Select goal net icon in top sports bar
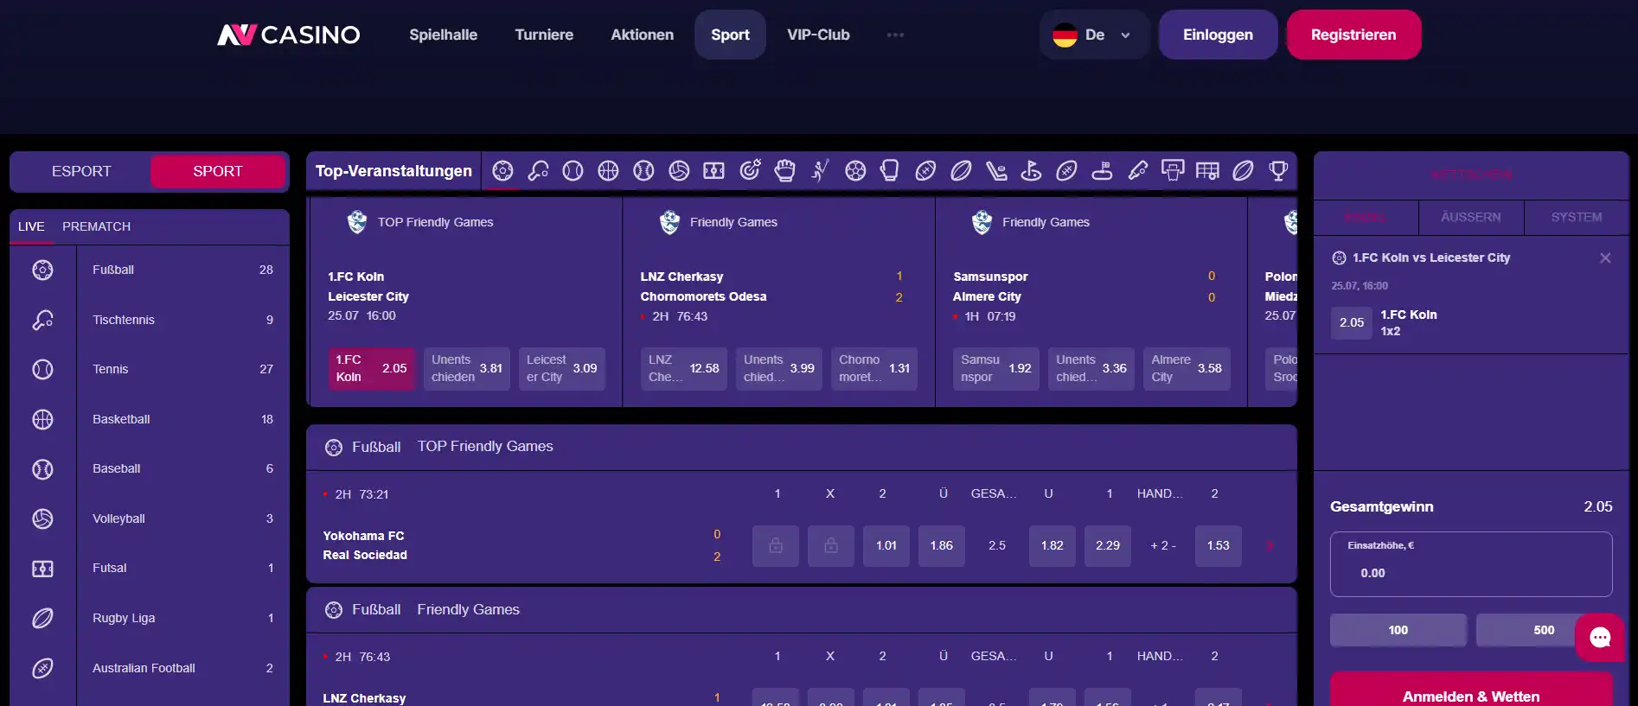Viewport: 1638px width, 706px height. coord(1207,170)
